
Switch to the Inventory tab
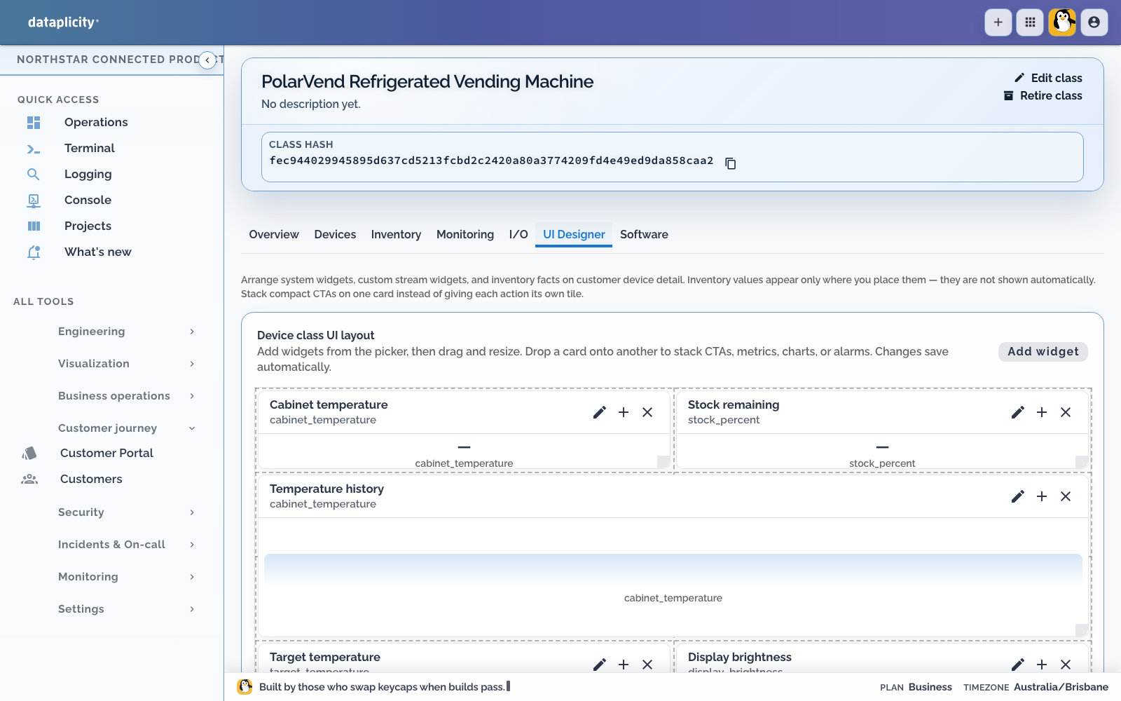pyautogui.click(x=396, y=234)
